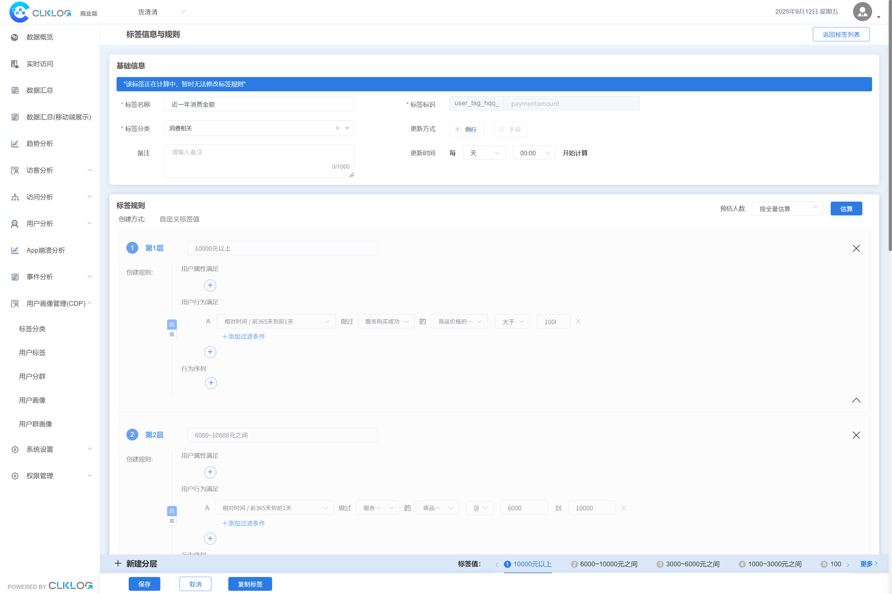This screenshot has height=594, width=892.
Task: Click the user avatar icon
Action: 862,12
